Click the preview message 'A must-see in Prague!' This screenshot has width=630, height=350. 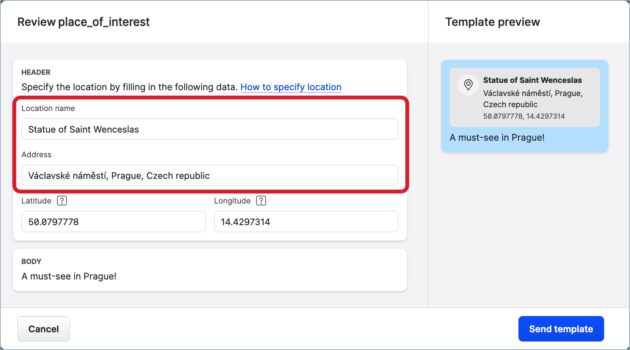(x=497, y=138)
